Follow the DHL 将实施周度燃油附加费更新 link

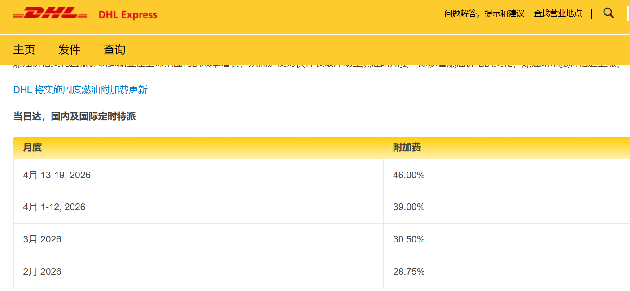tap(81, 90)
